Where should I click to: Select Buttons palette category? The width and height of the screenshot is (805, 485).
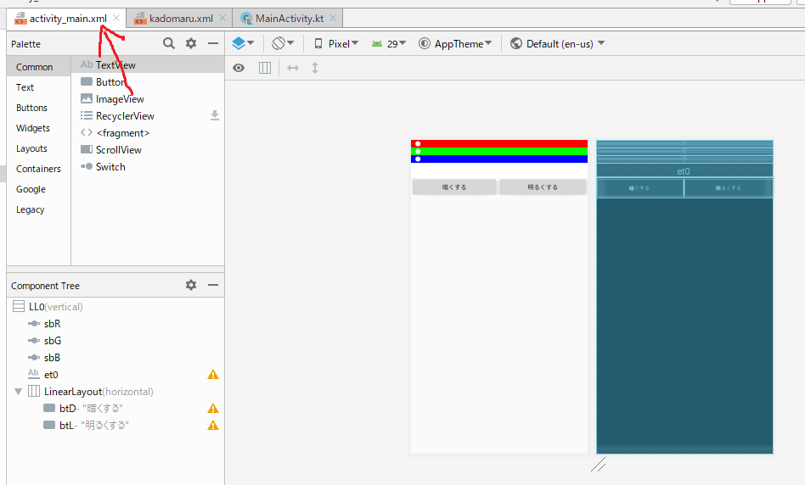(x=38, y=108)
